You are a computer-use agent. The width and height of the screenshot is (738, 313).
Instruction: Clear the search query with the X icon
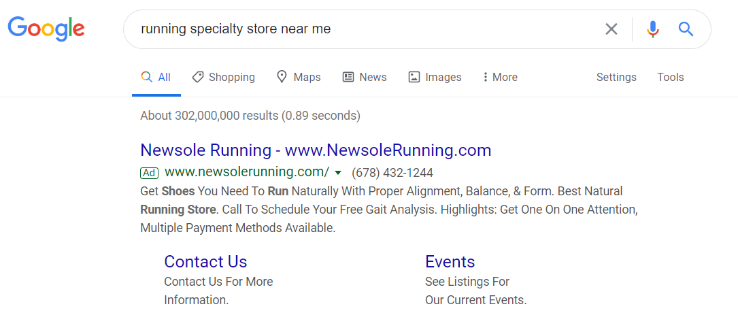[611, 29]
